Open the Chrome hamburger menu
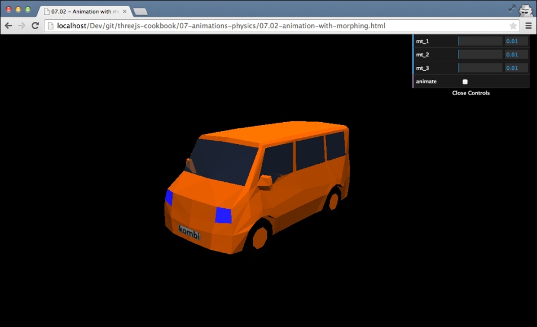The height and width of the screenshot is (327, 537). click(529, 26)
